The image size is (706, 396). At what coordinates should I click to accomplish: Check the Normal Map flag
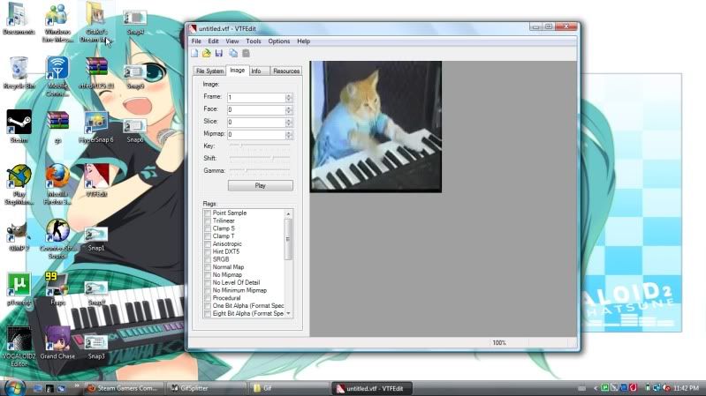tap(208, 267)
